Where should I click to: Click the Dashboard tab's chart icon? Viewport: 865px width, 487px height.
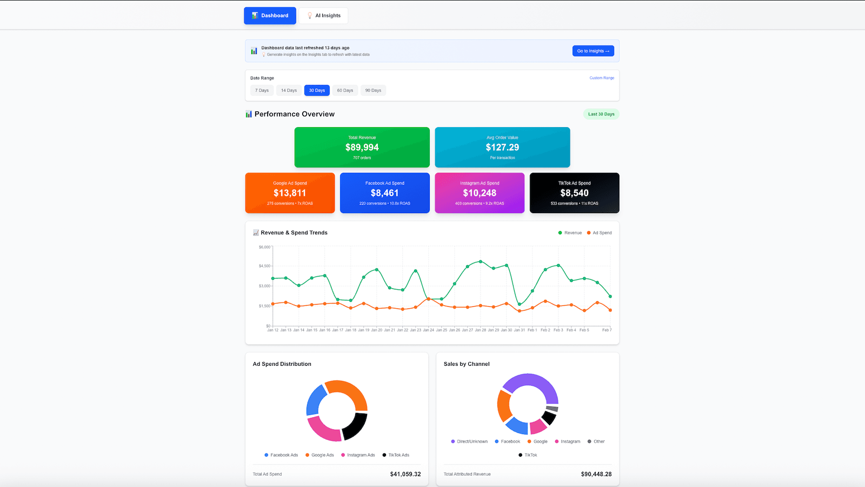pyautogui.click(x=255, y=16)
